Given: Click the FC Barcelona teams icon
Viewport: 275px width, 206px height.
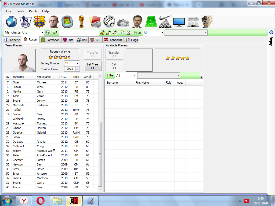Looking at the screenshot, I should [x=39, y=21].
